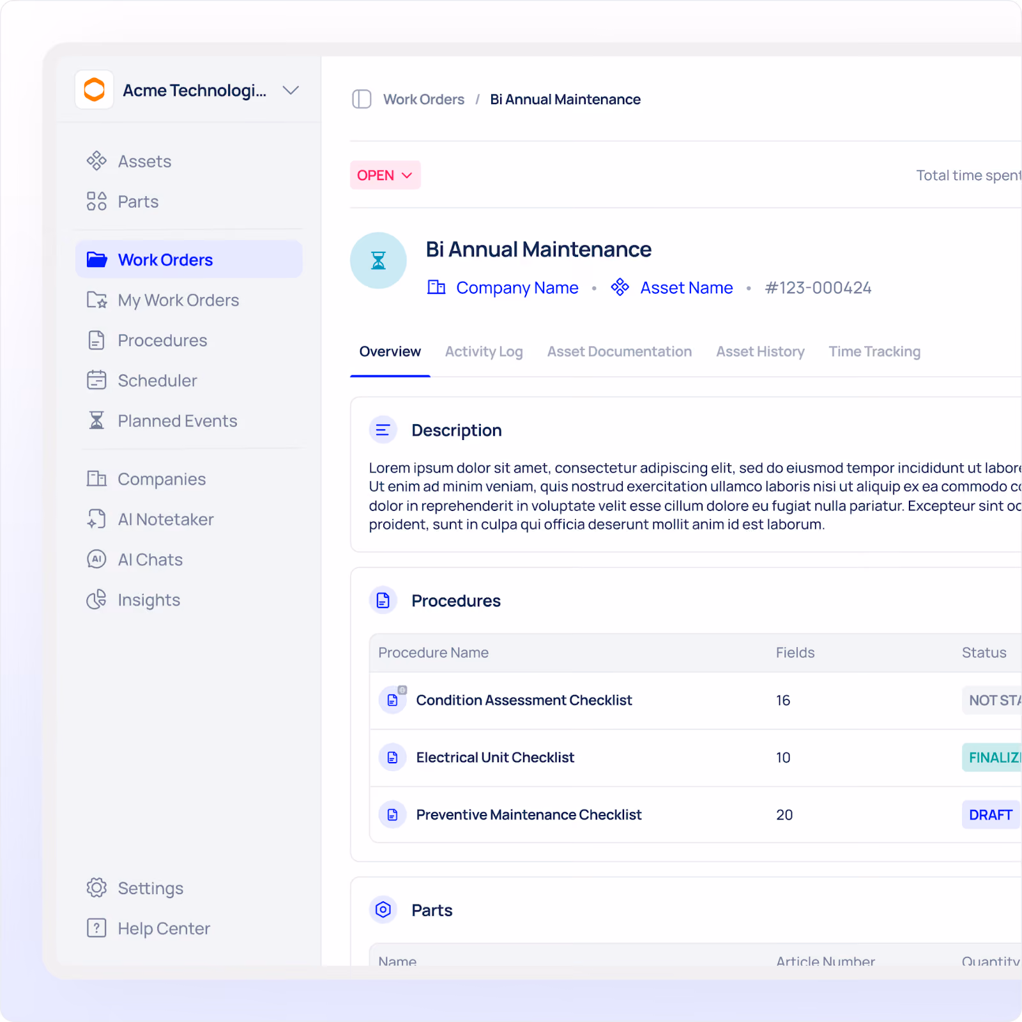Click the building icon before Company Name

click(x=436, y=287)
